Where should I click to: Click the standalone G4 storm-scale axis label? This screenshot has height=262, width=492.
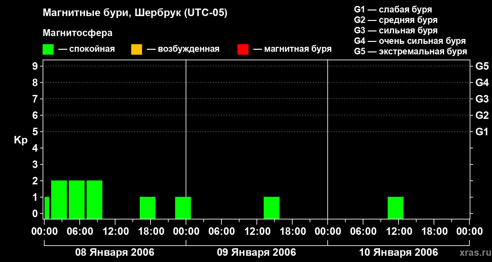pos(482,83)
